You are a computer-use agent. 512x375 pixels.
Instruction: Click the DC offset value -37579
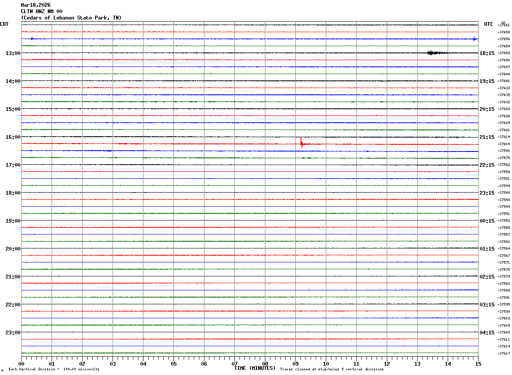pos(504,276)
